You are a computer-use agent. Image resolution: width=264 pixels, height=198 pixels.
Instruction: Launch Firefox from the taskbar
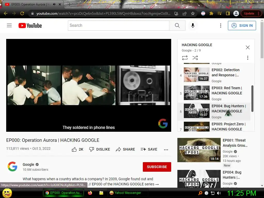coord(90,193)
